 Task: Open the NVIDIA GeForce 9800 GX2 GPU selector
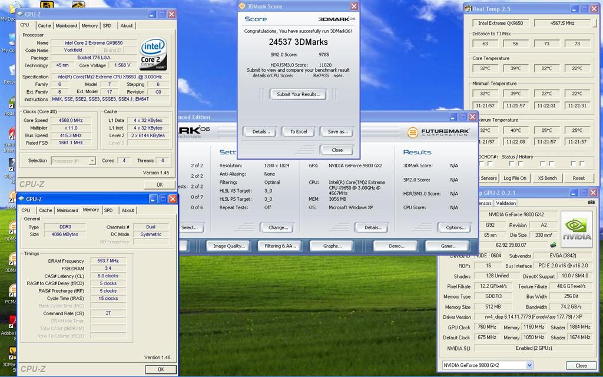(529, 365)
